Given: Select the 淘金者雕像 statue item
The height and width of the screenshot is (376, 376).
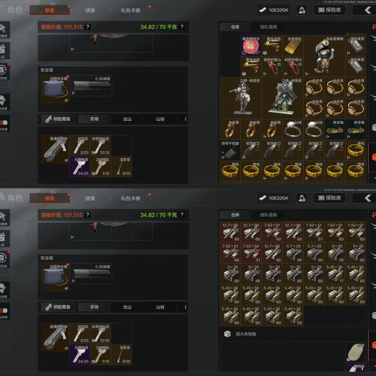Looking at the screenshot, I should [x=324, y=56].
